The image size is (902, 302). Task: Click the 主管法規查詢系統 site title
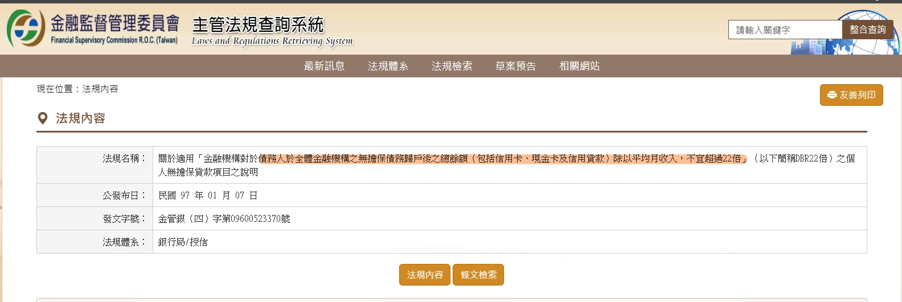[x=258, y=24]
